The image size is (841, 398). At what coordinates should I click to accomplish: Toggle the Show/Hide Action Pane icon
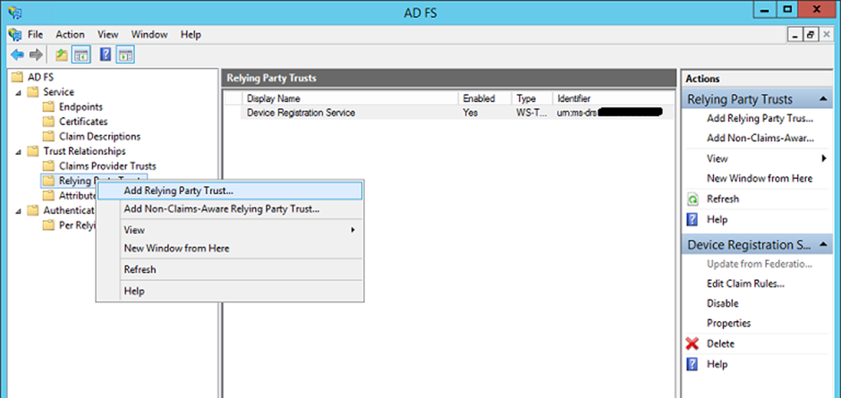click(125, 55)
